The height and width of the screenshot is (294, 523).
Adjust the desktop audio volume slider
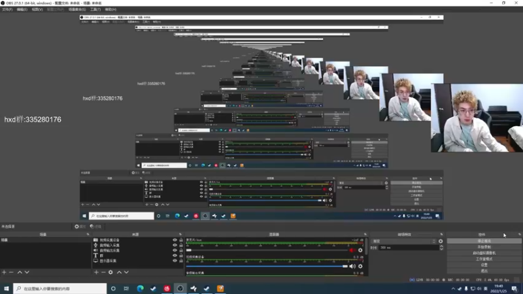pyautogui.click(x=267, y=250)
